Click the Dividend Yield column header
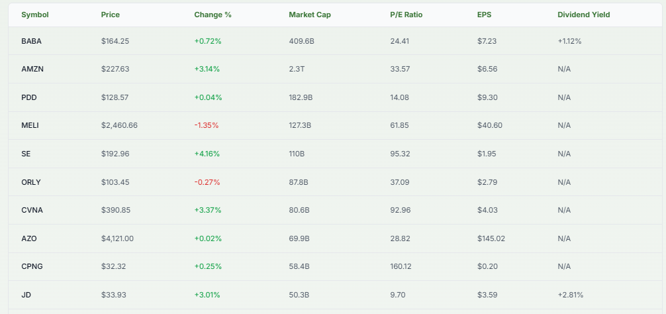 584,15
